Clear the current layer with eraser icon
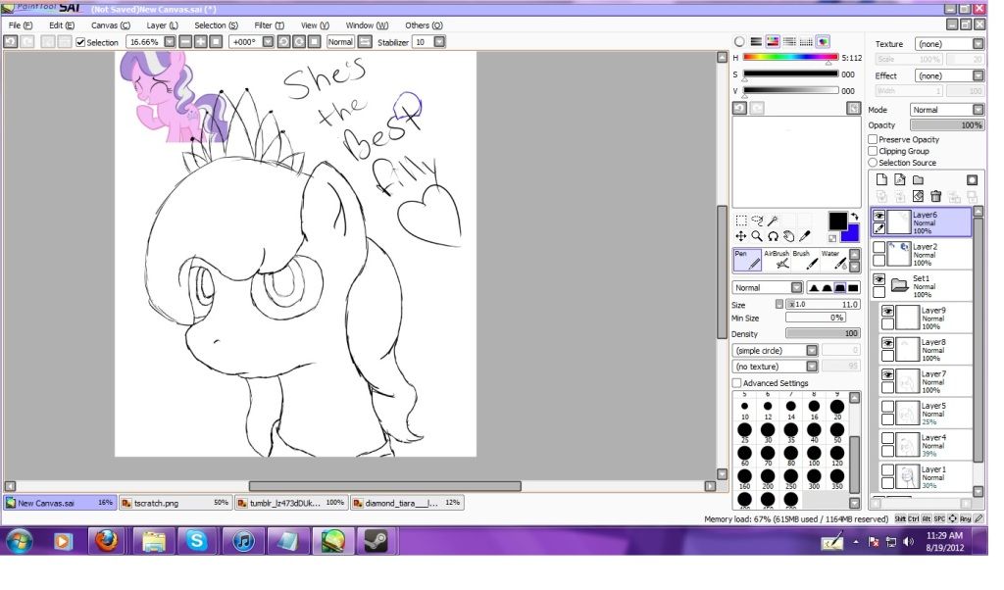Viewport: 1004px width, 590px height. [918, 196]
